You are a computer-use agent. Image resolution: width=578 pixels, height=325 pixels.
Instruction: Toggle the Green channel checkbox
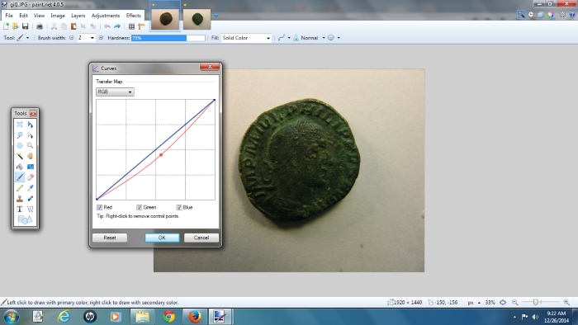coord(140,207)
